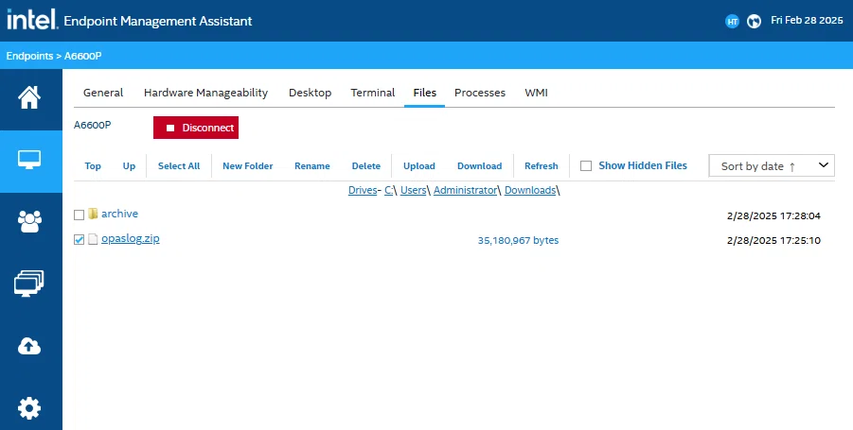Click the red Disconnect button
This screenshot has width=853, height=430.
tap(196, 128)
